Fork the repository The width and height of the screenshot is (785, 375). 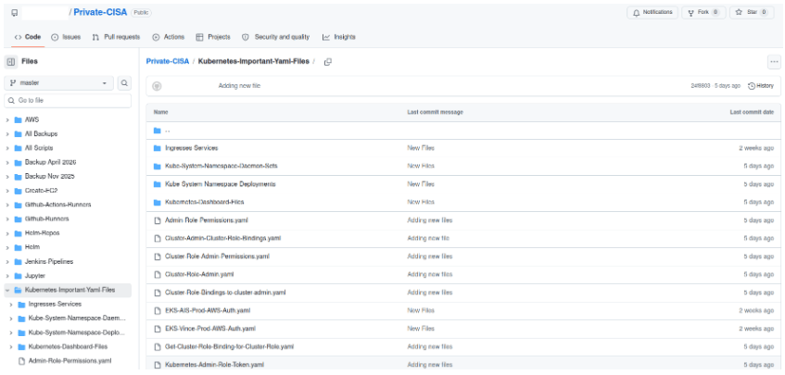703,13
